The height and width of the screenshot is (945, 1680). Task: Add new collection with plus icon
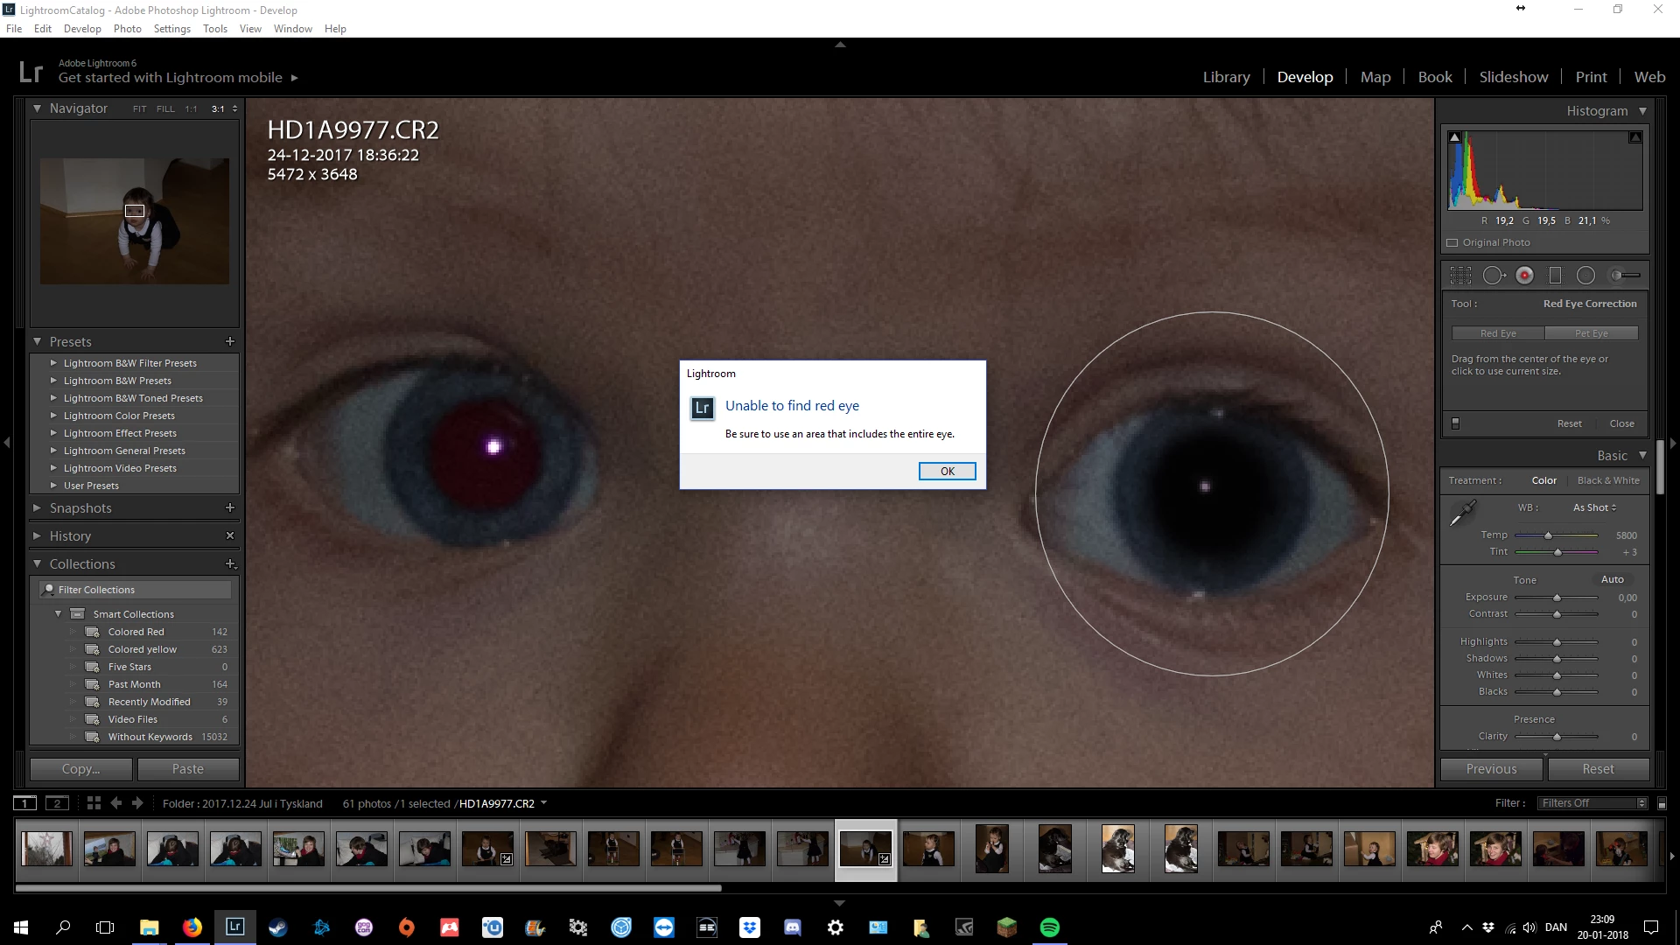point(230,564)
